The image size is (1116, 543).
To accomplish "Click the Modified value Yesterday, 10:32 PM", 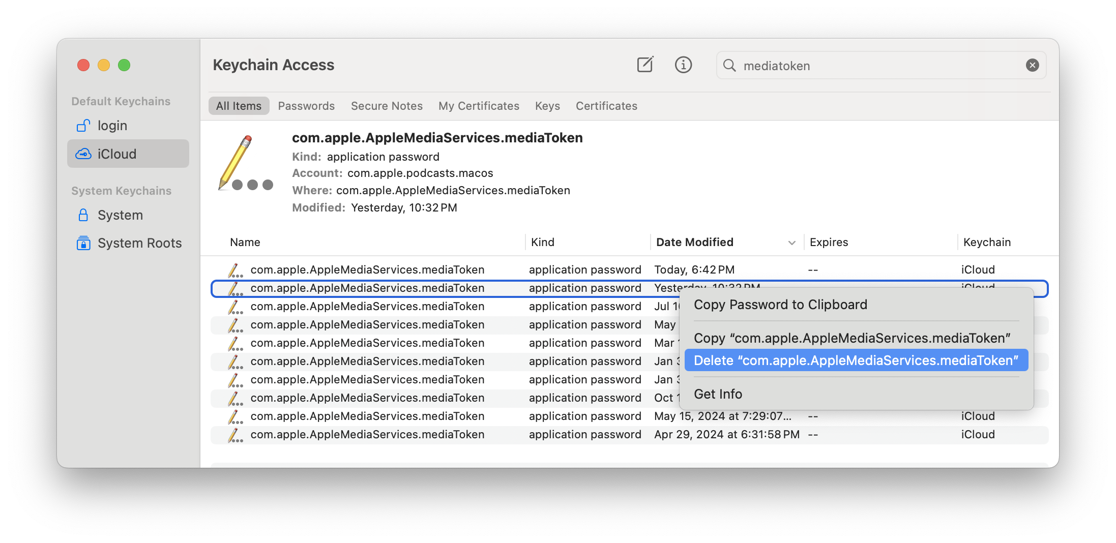I will tap(404, 207).
